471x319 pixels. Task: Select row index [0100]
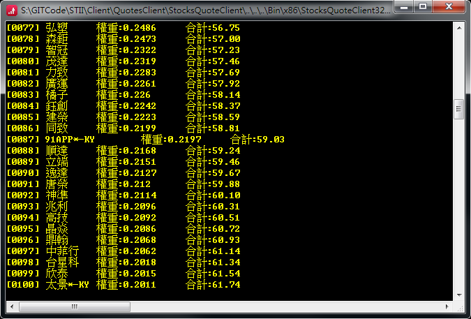tap(23, 285)
